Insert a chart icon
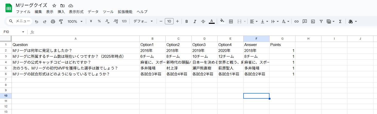This screenshot has height=114, width=377. pyautogui.click(x=313, y=21)
